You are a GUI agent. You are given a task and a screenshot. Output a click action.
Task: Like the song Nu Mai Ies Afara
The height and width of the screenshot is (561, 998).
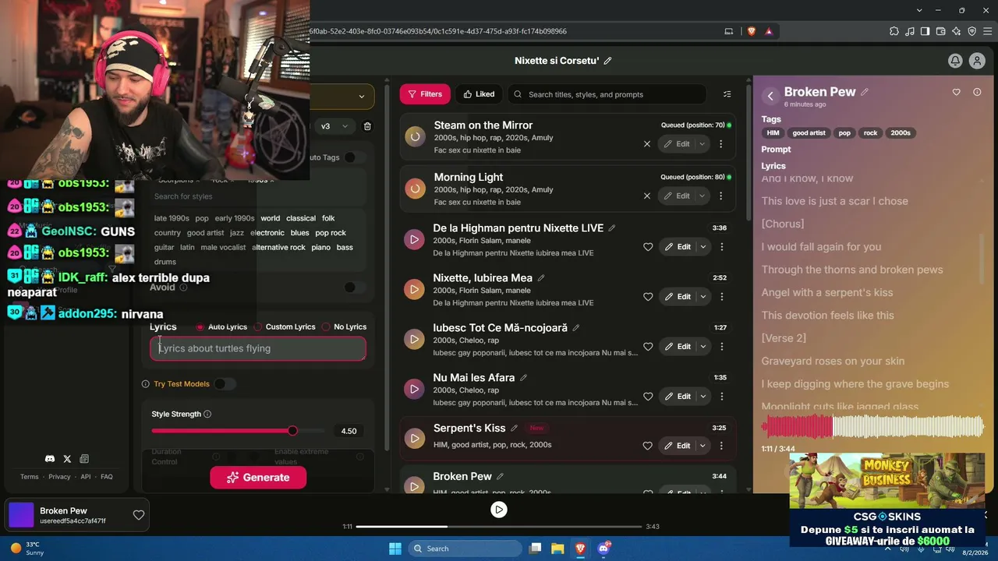click(x=648, y=397)
